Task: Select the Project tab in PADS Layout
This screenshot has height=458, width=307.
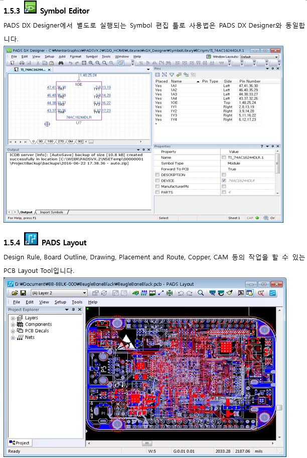Action: [19, 443]
